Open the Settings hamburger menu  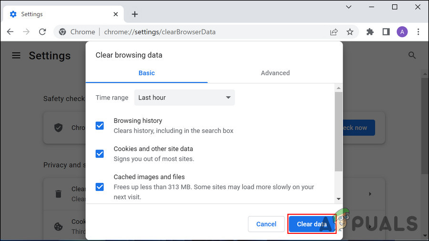[x=16, y=55]
